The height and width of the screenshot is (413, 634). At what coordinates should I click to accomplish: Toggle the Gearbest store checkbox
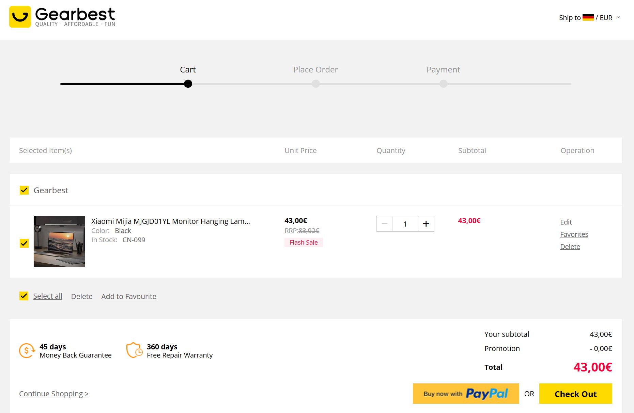pos(24,190)
